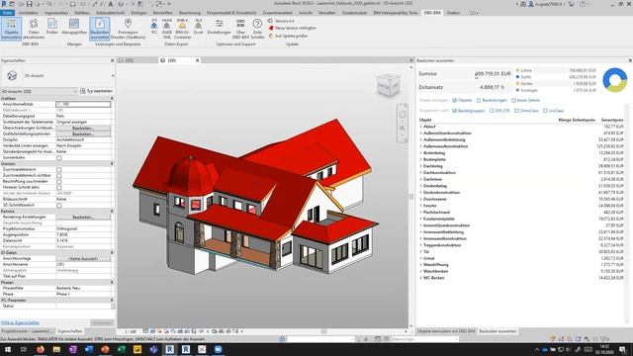Click Bearbeiten for Grafikdarstellungsoptionen
633x356 pixels.
pos(83,133)
